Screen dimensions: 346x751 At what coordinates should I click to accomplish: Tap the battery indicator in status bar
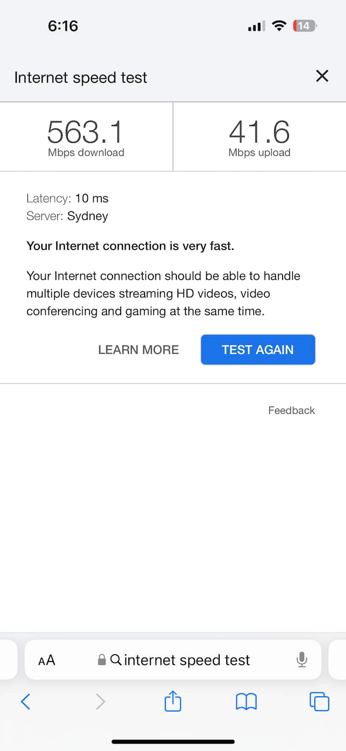[x=305, y=26]
